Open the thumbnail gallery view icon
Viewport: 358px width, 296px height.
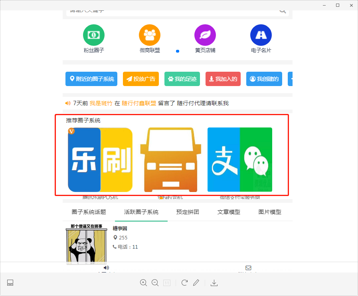pos(10,282)
